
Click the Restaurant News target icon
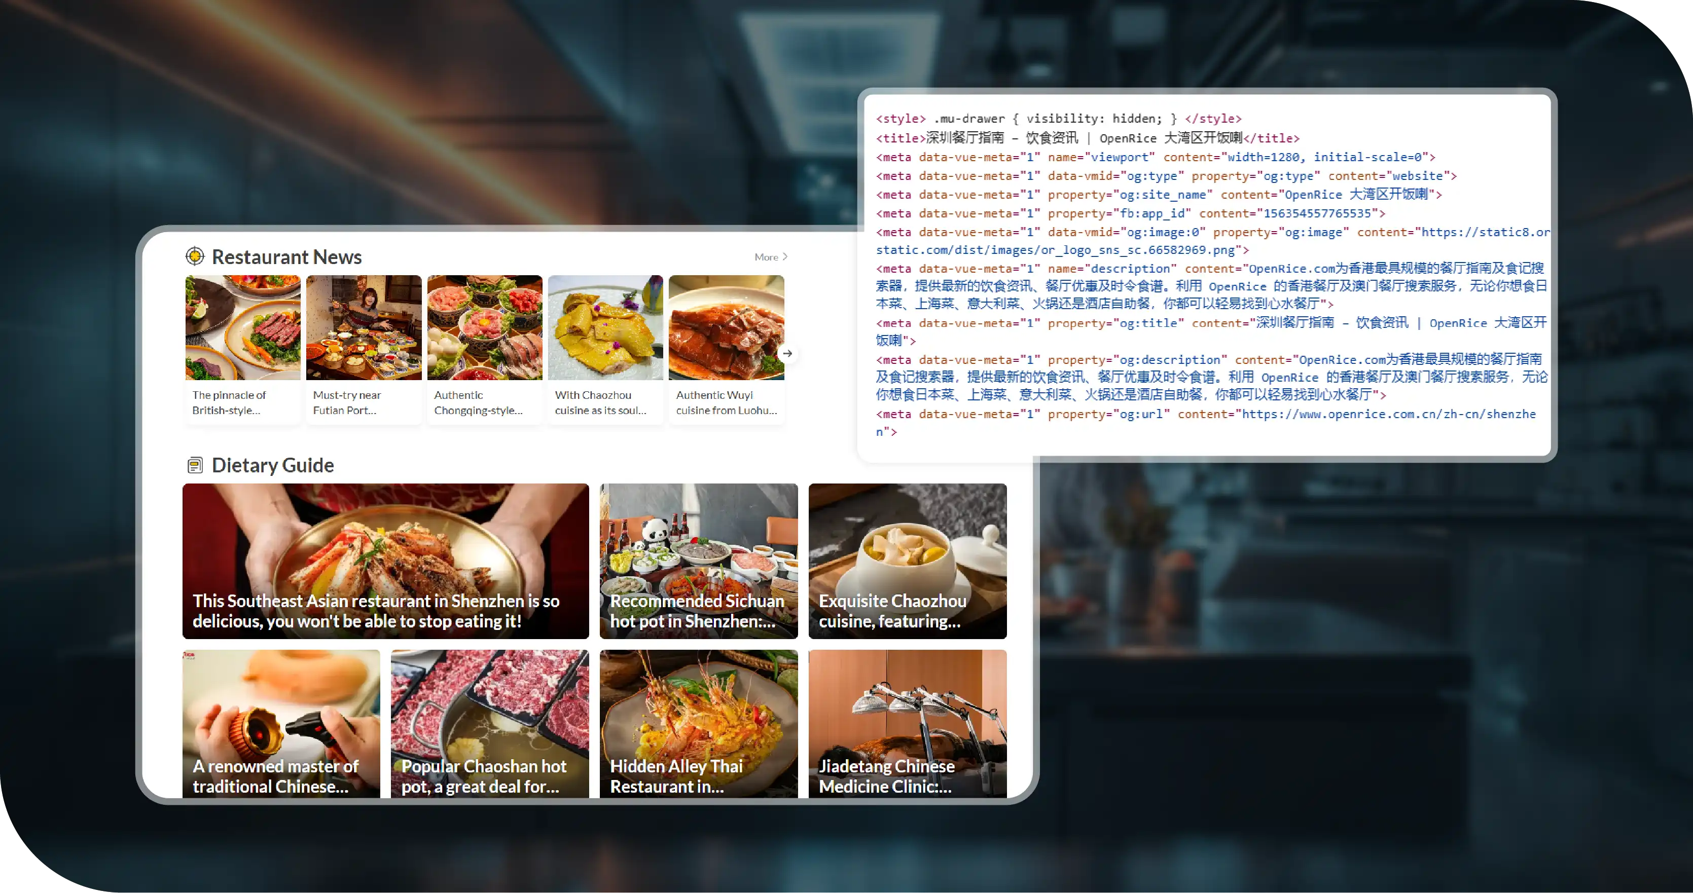(195, 256)
